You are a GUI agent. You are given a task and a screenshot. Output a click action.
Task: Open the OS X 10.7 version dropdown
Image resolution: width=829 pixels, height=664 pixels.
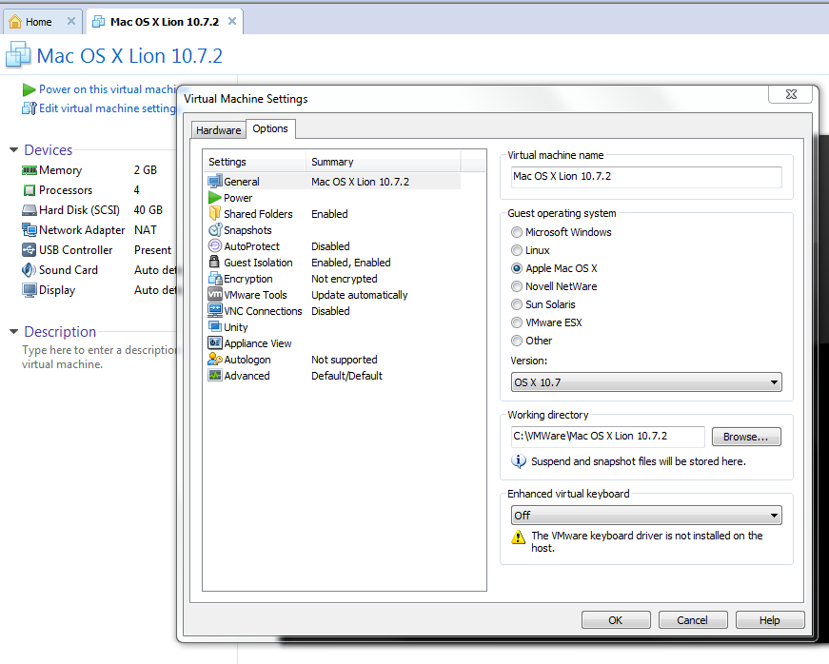[x=646, y=382]
